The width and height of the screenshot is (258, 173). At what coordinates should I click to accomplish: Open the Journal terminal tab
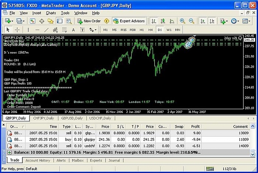pos(114,160)
